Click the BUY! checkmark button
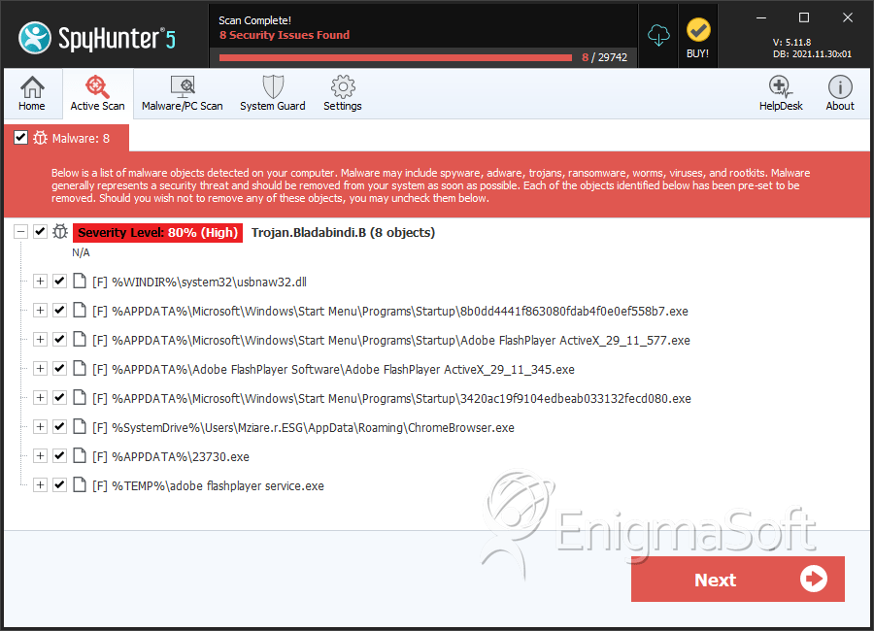This screenshot has width=874, height=631. (x=698, y=38)
